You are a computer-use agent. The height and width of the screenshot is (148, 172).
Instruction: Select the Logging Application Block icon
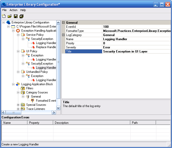click(18, 84)
